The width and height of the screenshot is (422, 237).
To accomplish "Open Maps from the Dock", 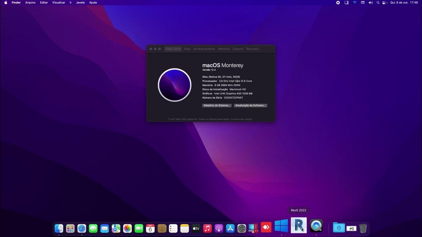I will [116, 228].
